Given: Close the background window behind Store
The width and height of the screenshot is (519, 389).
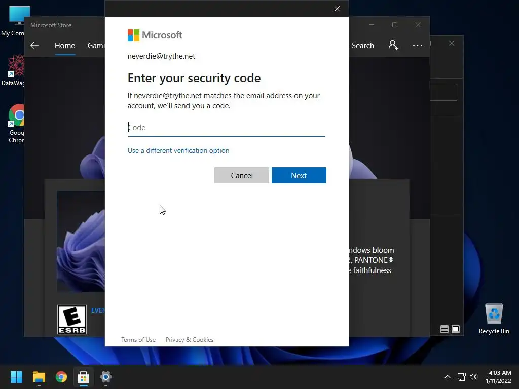Looking at the screenshot, I should coord(452,44).
